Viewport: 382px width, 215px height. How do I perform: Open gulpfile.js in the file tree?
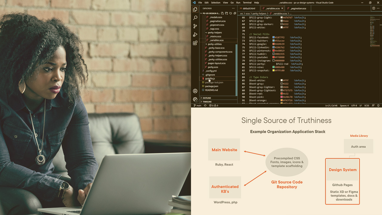(210, 79)
